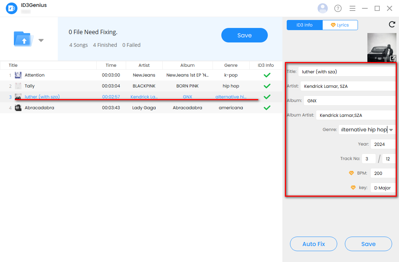Open the hamburger menu

[352, 8]
